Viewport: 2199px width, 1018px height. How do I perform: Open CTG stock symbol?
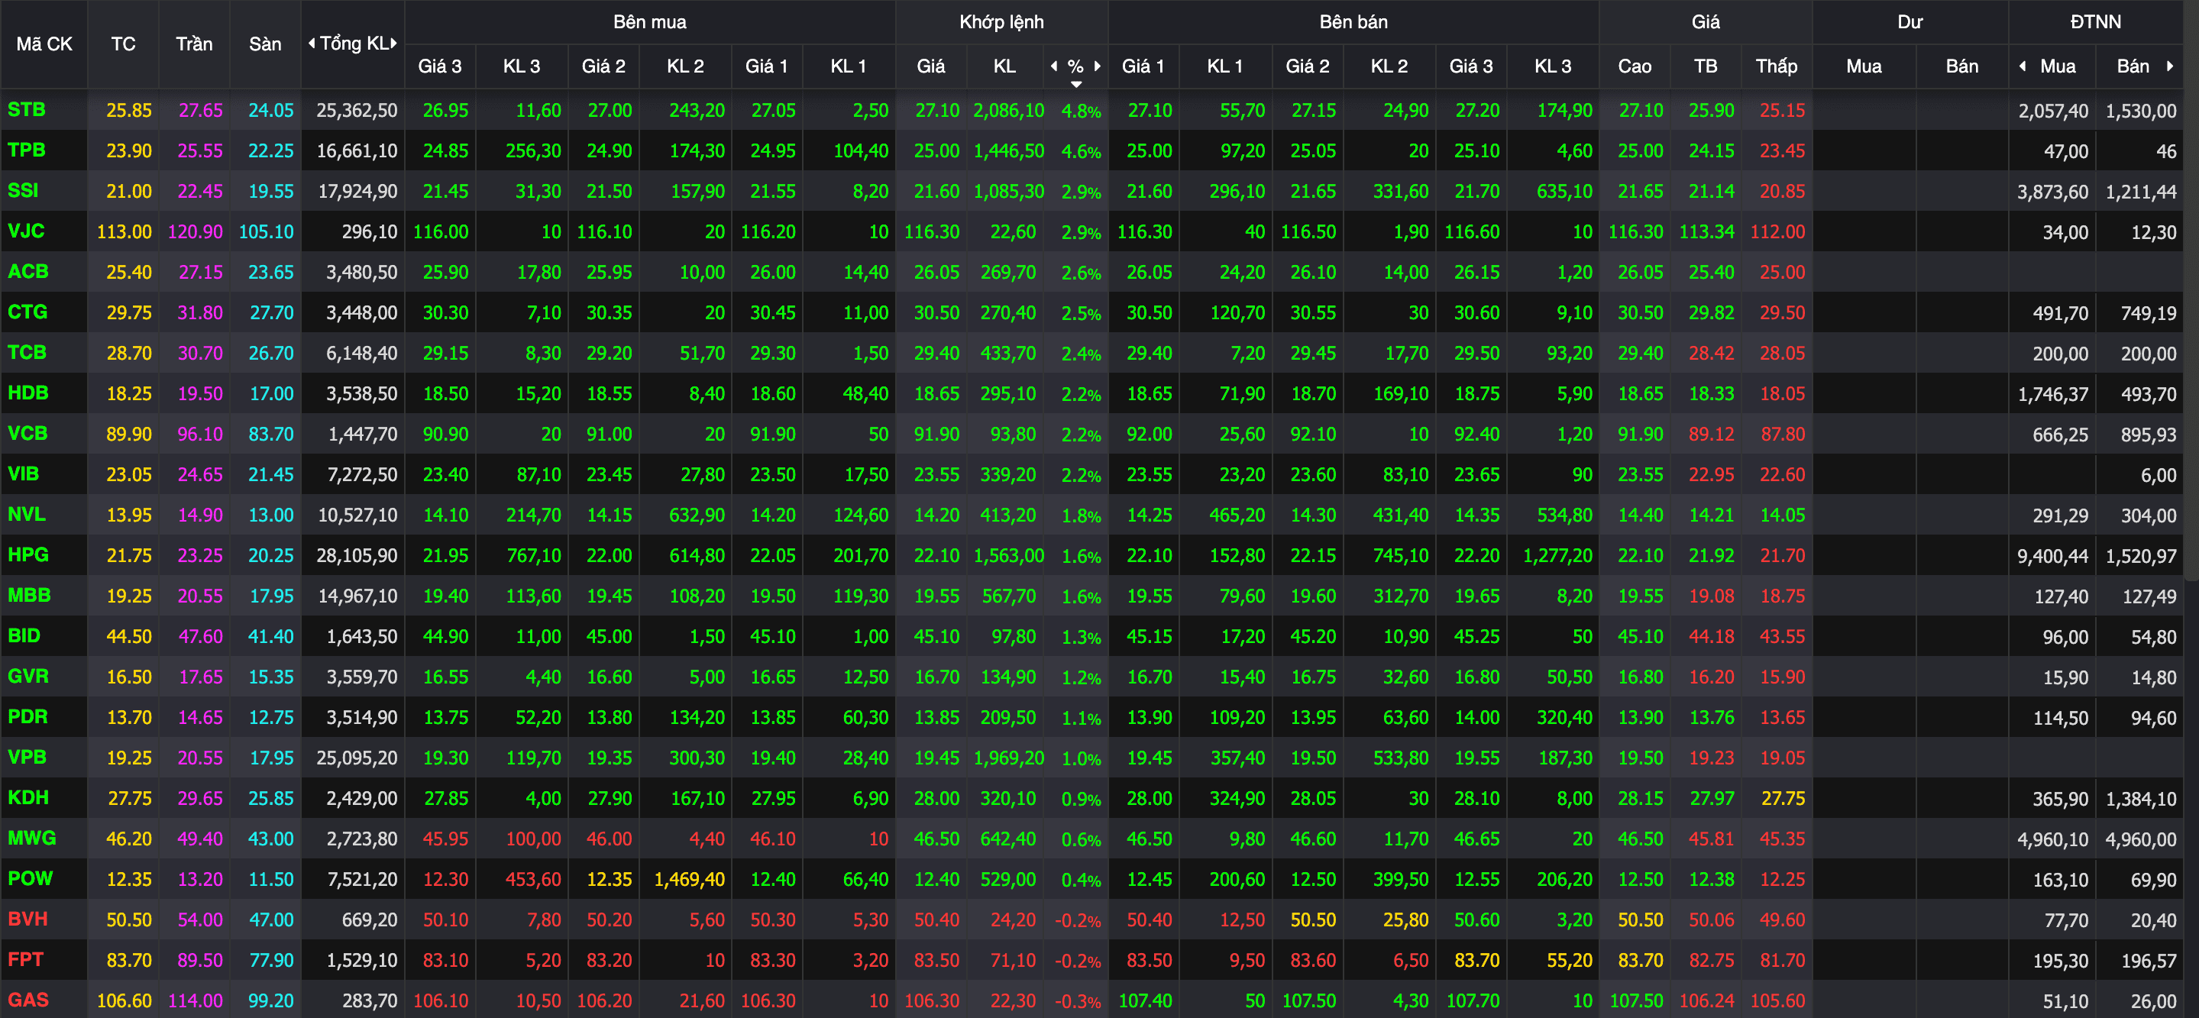[27, 312]
